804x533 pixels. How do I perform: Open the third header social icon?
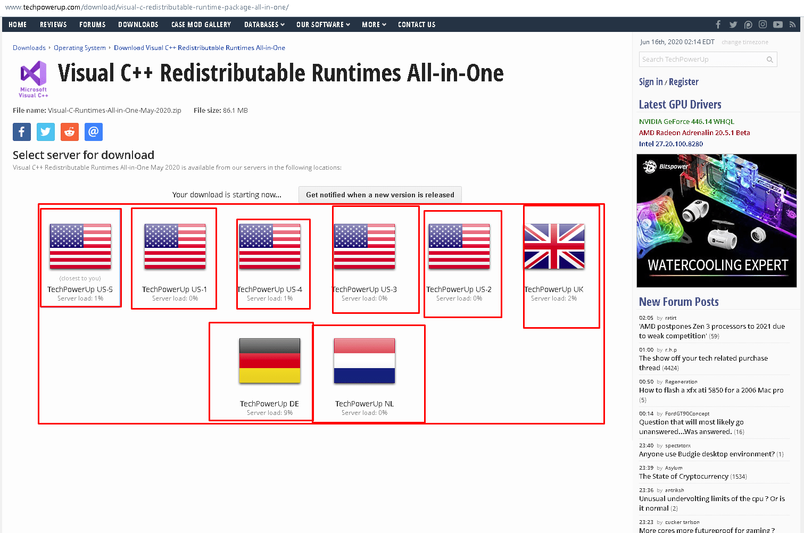[x=748, y=24]
